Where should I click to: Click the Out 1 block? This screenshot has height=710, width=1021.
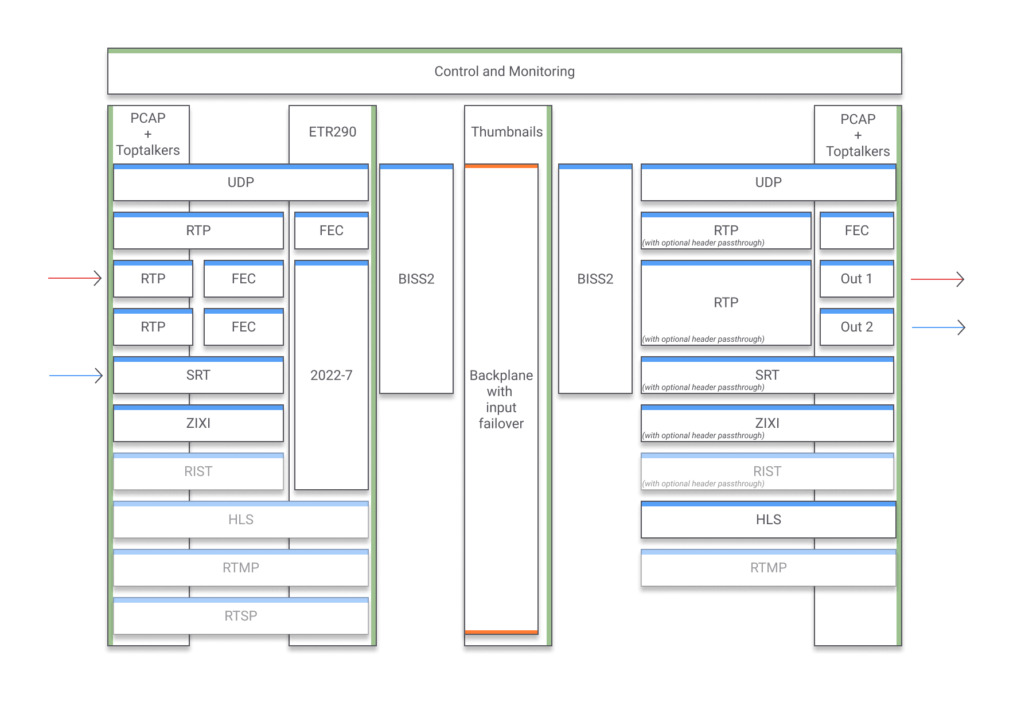(x=856, y=279)
